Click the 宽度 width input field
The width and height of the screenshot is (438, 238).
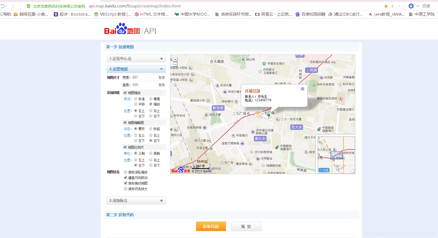pyautogui.click(x=145, y=77)
